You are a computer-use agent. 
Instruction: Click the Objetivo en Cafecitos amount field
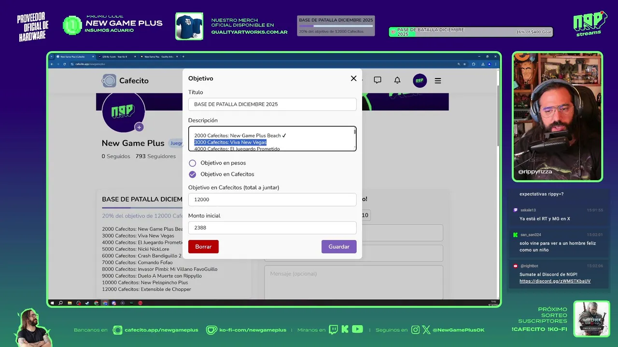click(272, 200)
